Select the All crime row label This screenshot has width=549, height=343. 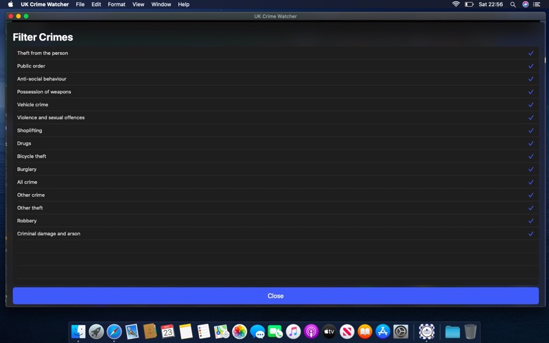(x=27, y=182)
